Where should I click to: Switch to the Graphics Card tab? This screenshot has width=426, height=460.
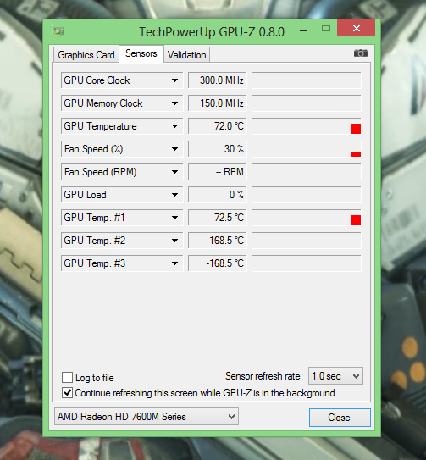click(x=86, y=55)
